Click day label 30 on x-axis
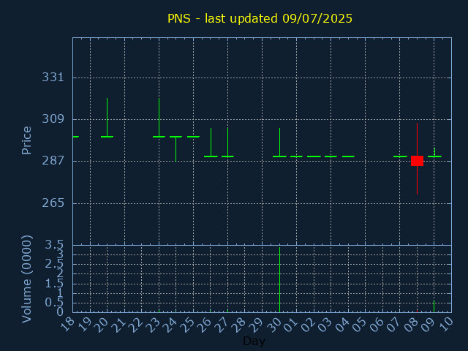 click(x=273, y=324)
